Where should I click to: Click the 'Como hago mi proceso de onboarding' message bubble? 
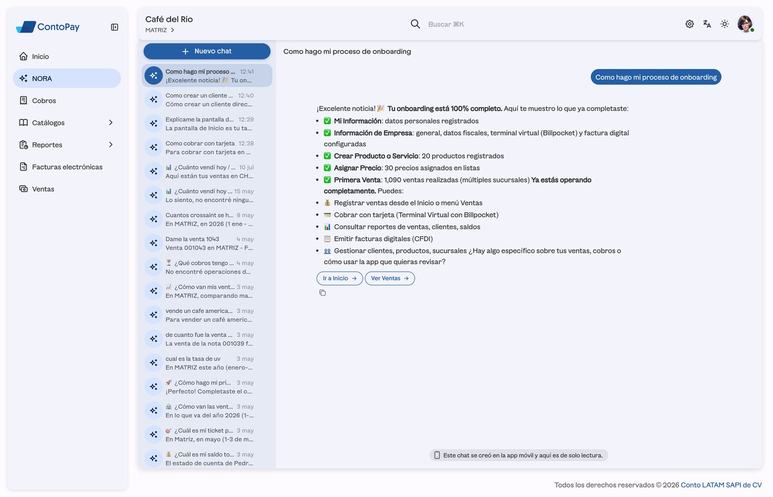pyautogui.click(x=656, y=77)
